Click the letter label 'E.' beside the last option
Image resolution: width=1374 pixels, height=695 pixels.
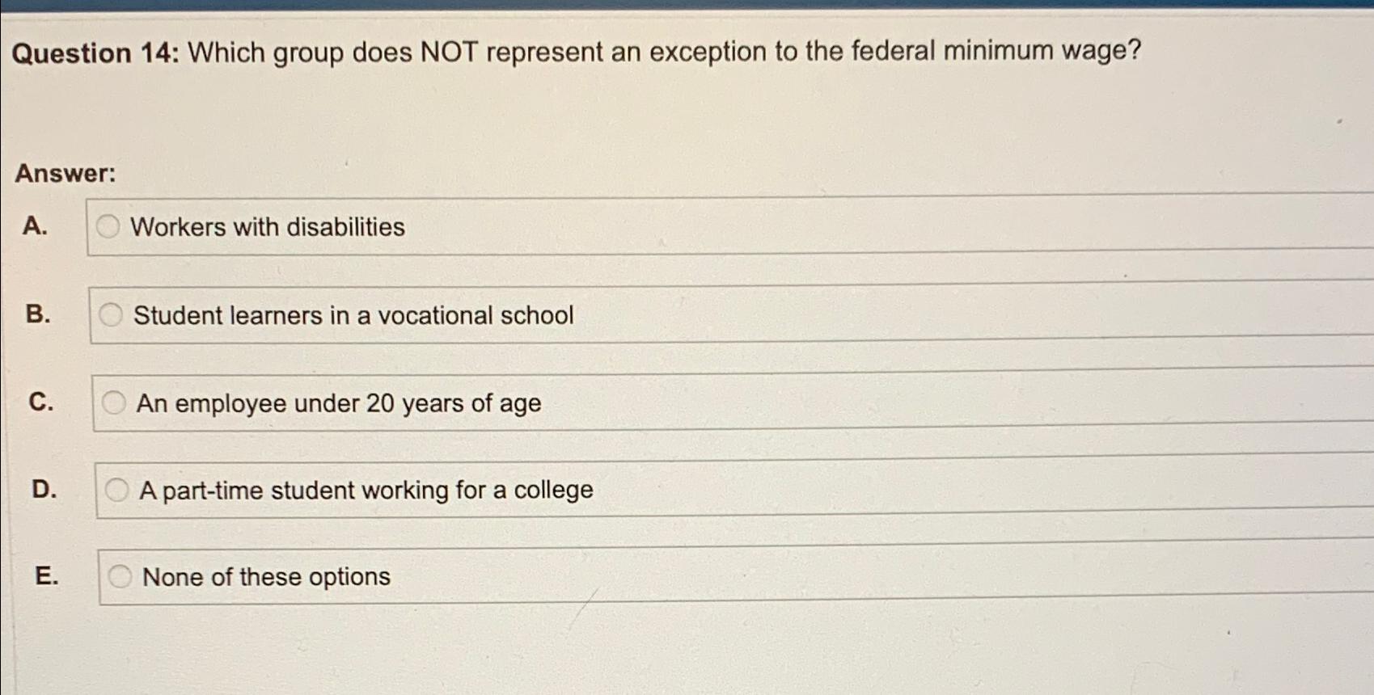click(x=48, y=575)
